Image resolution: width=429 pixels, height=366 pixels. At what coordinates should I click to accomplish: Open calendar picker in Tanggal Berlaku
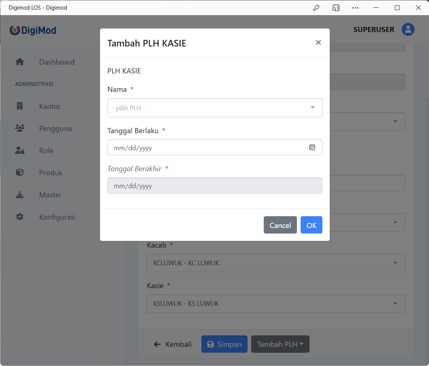tap(312, 148)
